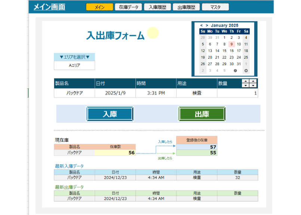Click after-receipt stock value 57
The height and width of the screenshot is (215, 301).
[197, 147]
